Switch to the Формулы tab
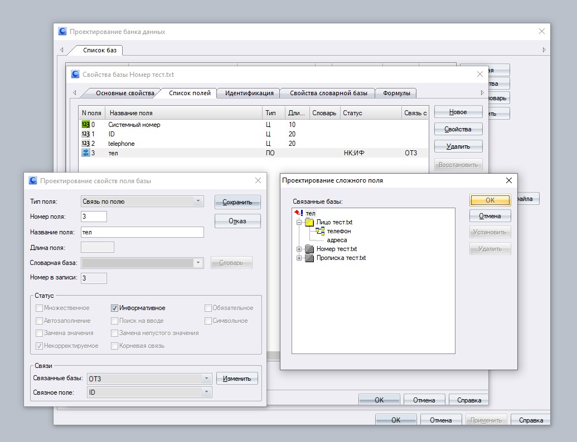The width and height of the screenshot is (577, 442). tap(396, 93)
